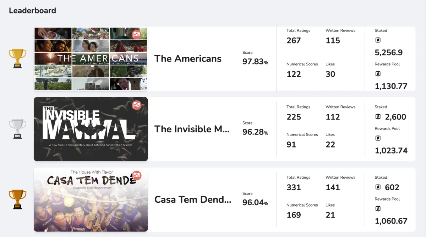Click the flag badge on Casa Tem Dende poster

coord(137,175)
